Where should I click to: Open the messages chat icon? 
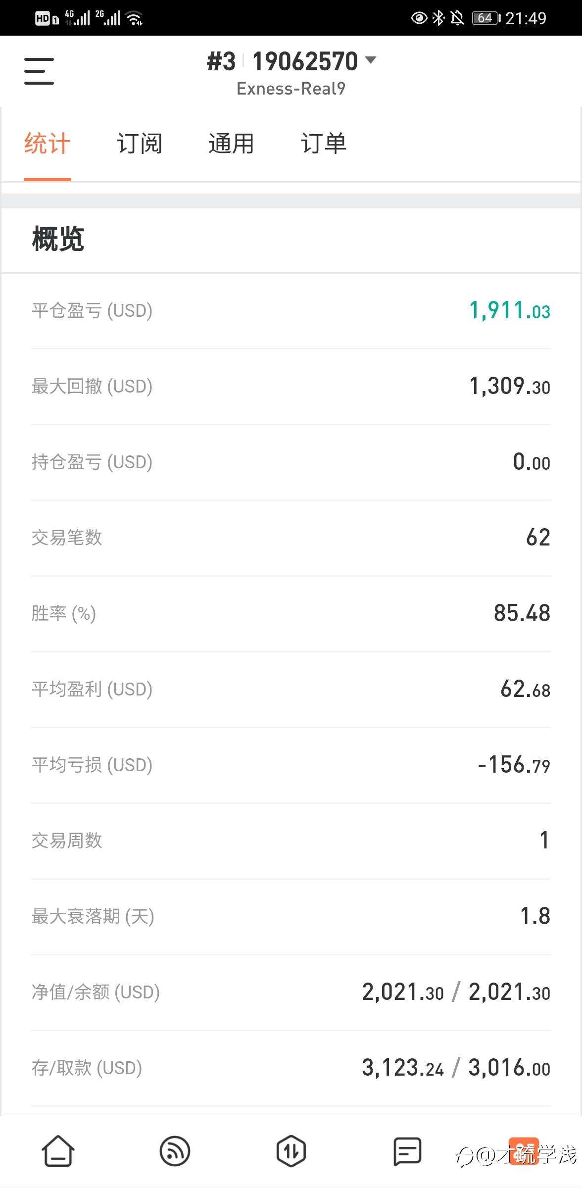(407, 1151)
